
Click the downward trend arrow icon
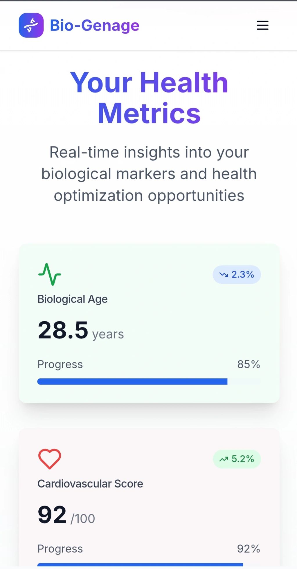224,274
